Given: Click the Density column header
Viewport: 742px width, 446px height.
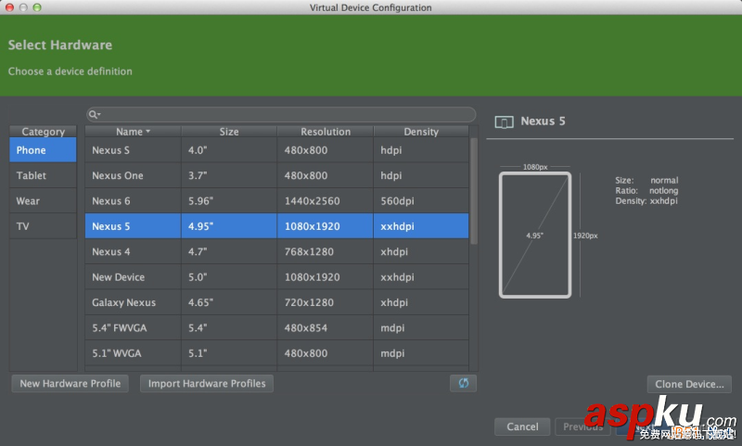Looking at the screenshot, I should [421, 132].
